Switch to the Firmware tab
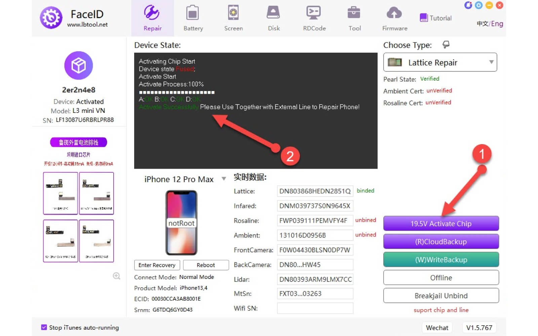 coord(394,18)
